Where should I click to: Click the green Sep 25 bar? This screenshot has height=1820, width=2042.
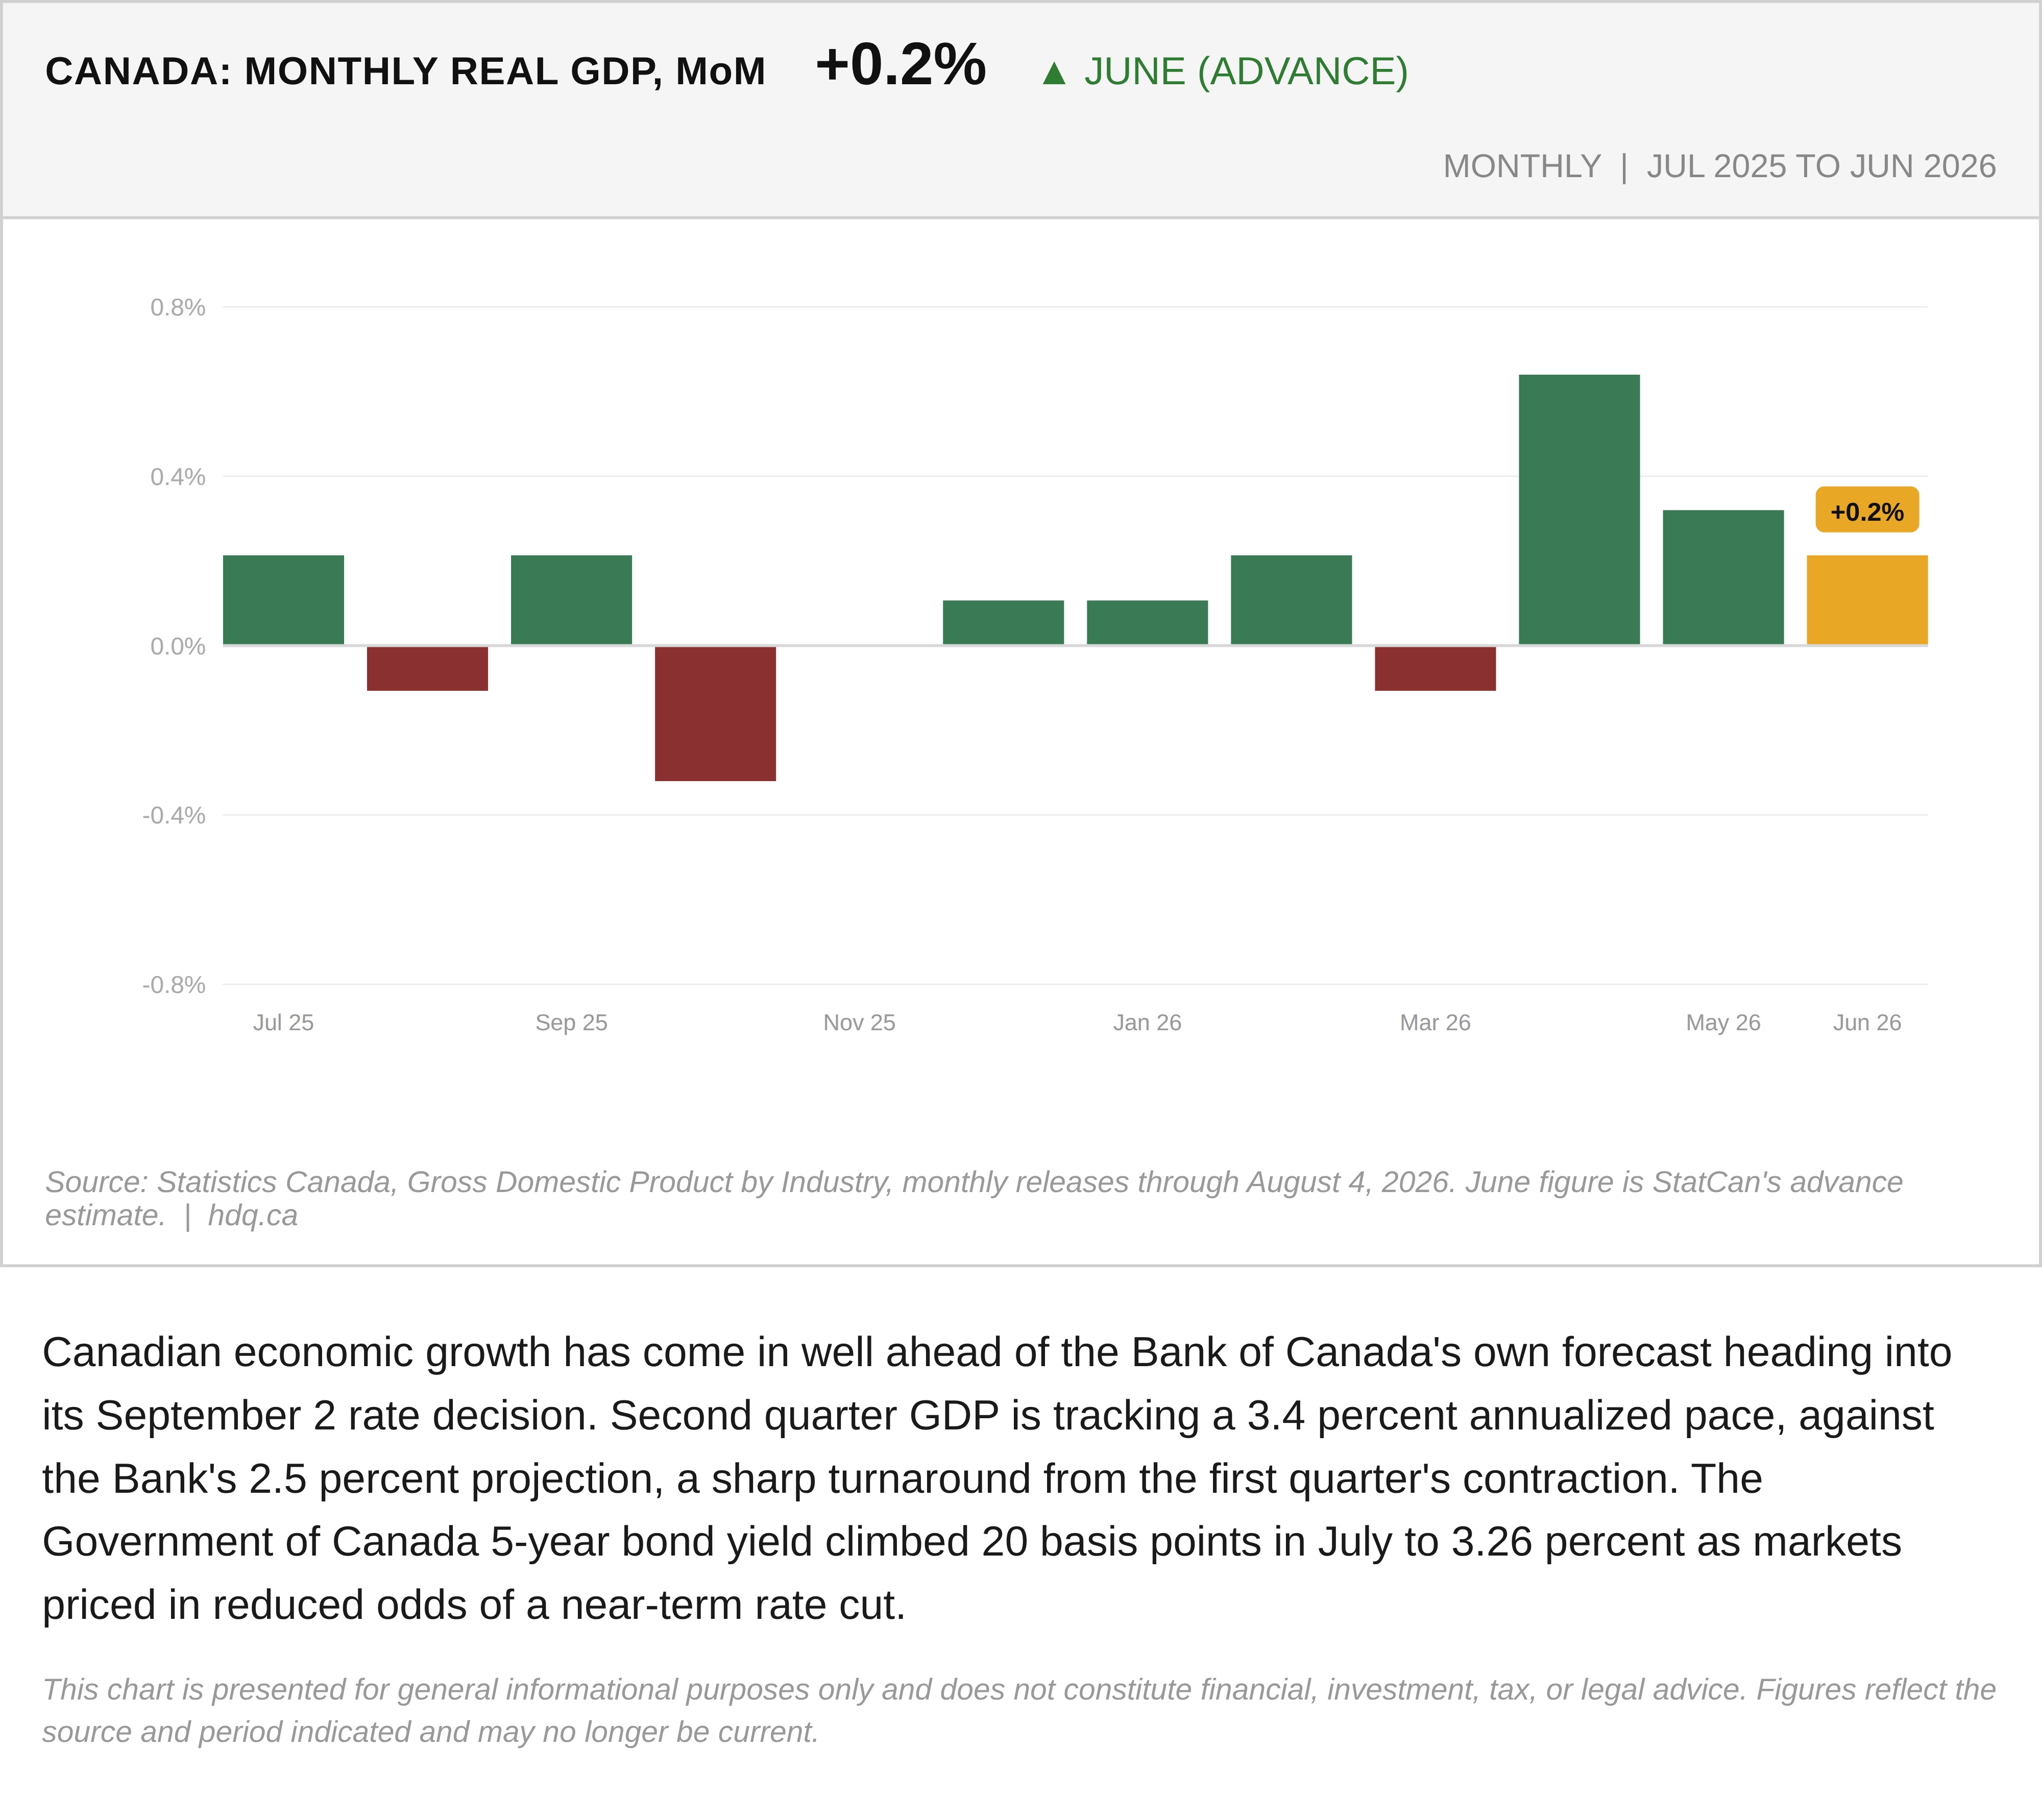point(571,600)
